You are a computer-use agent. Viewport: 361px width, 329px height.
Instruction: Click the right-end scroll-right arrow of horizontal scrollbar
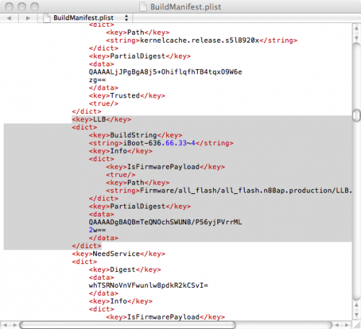(x=347, y=325)
